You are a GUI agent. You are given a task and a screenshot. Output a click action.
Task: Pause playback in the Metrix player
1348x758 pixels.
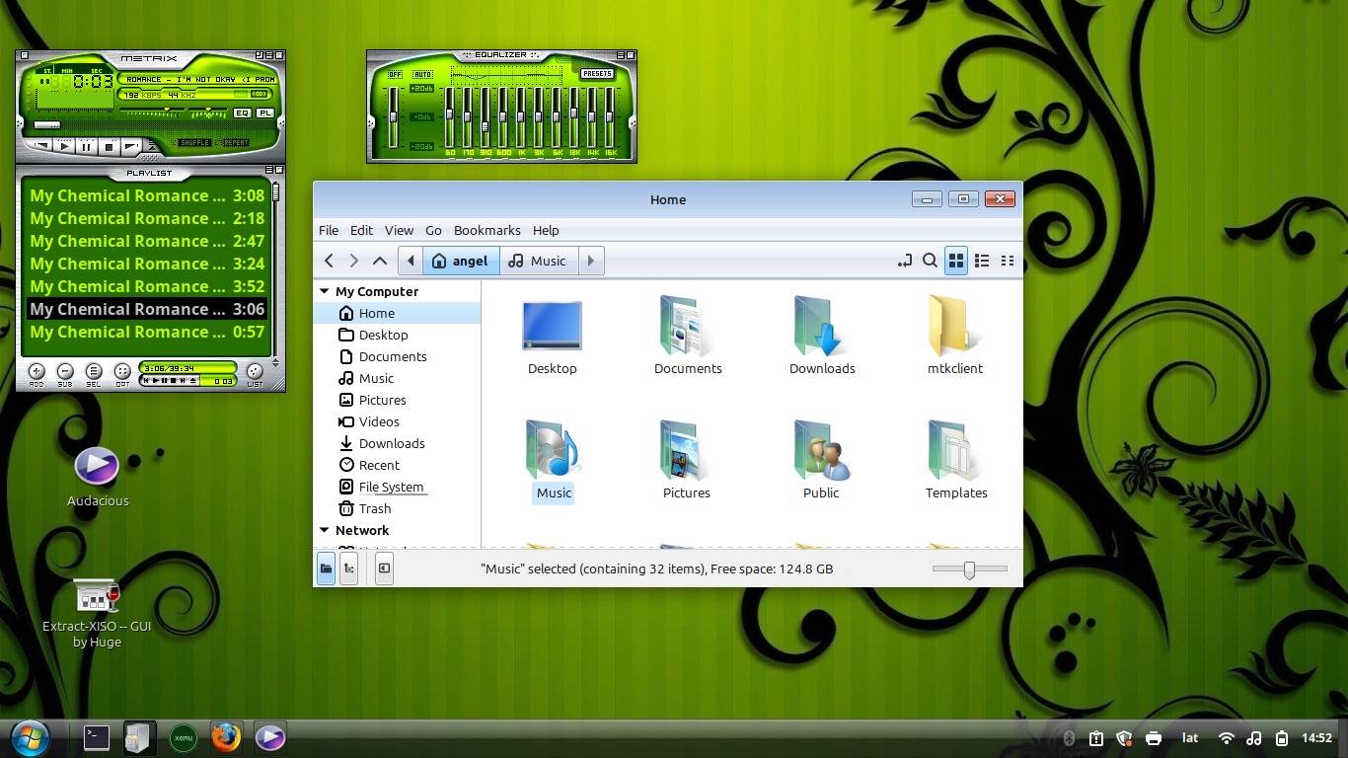(86, 147)
